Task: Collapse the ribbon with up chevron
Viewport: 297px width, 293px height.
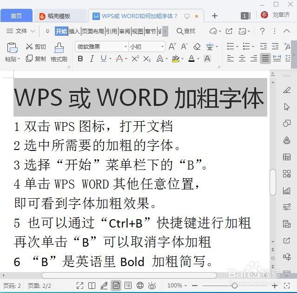Action: tap(287, 31)
